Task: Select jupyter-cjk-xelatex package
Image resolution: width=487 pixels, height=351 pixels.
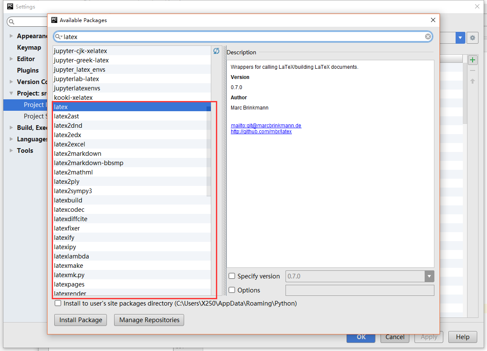Action: 132,51
